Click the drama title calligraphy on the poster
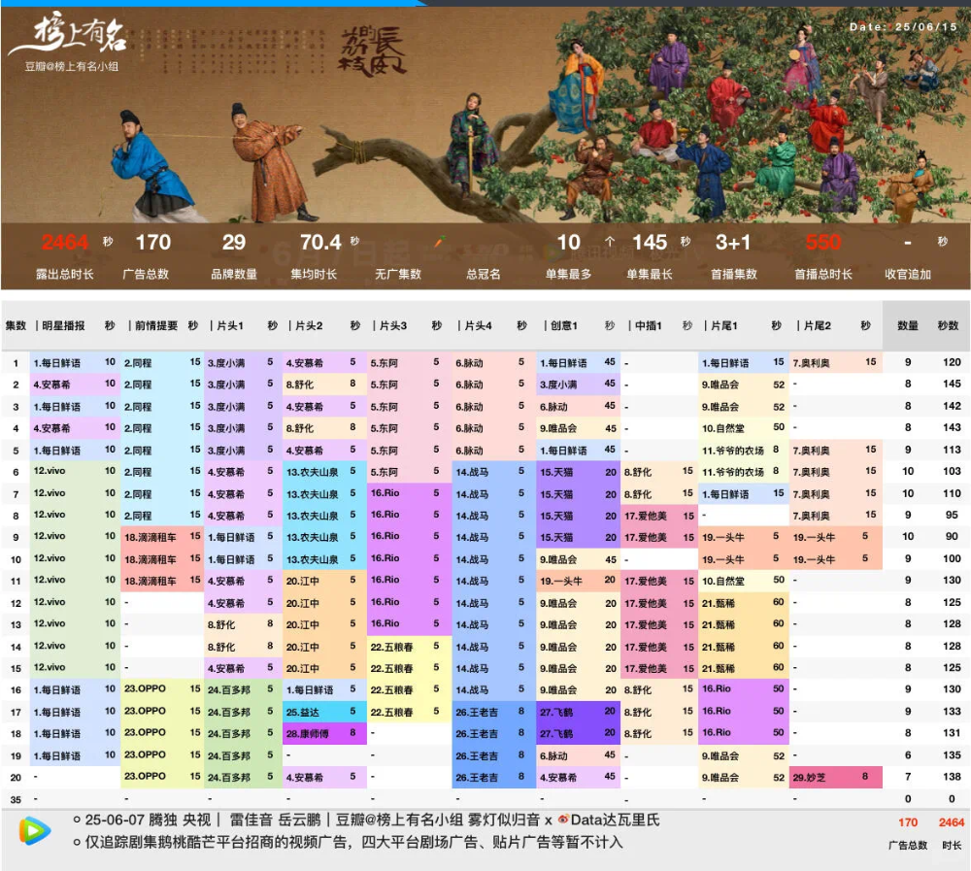The height and width of the screenshot is (871, 971). coord(372,51)
